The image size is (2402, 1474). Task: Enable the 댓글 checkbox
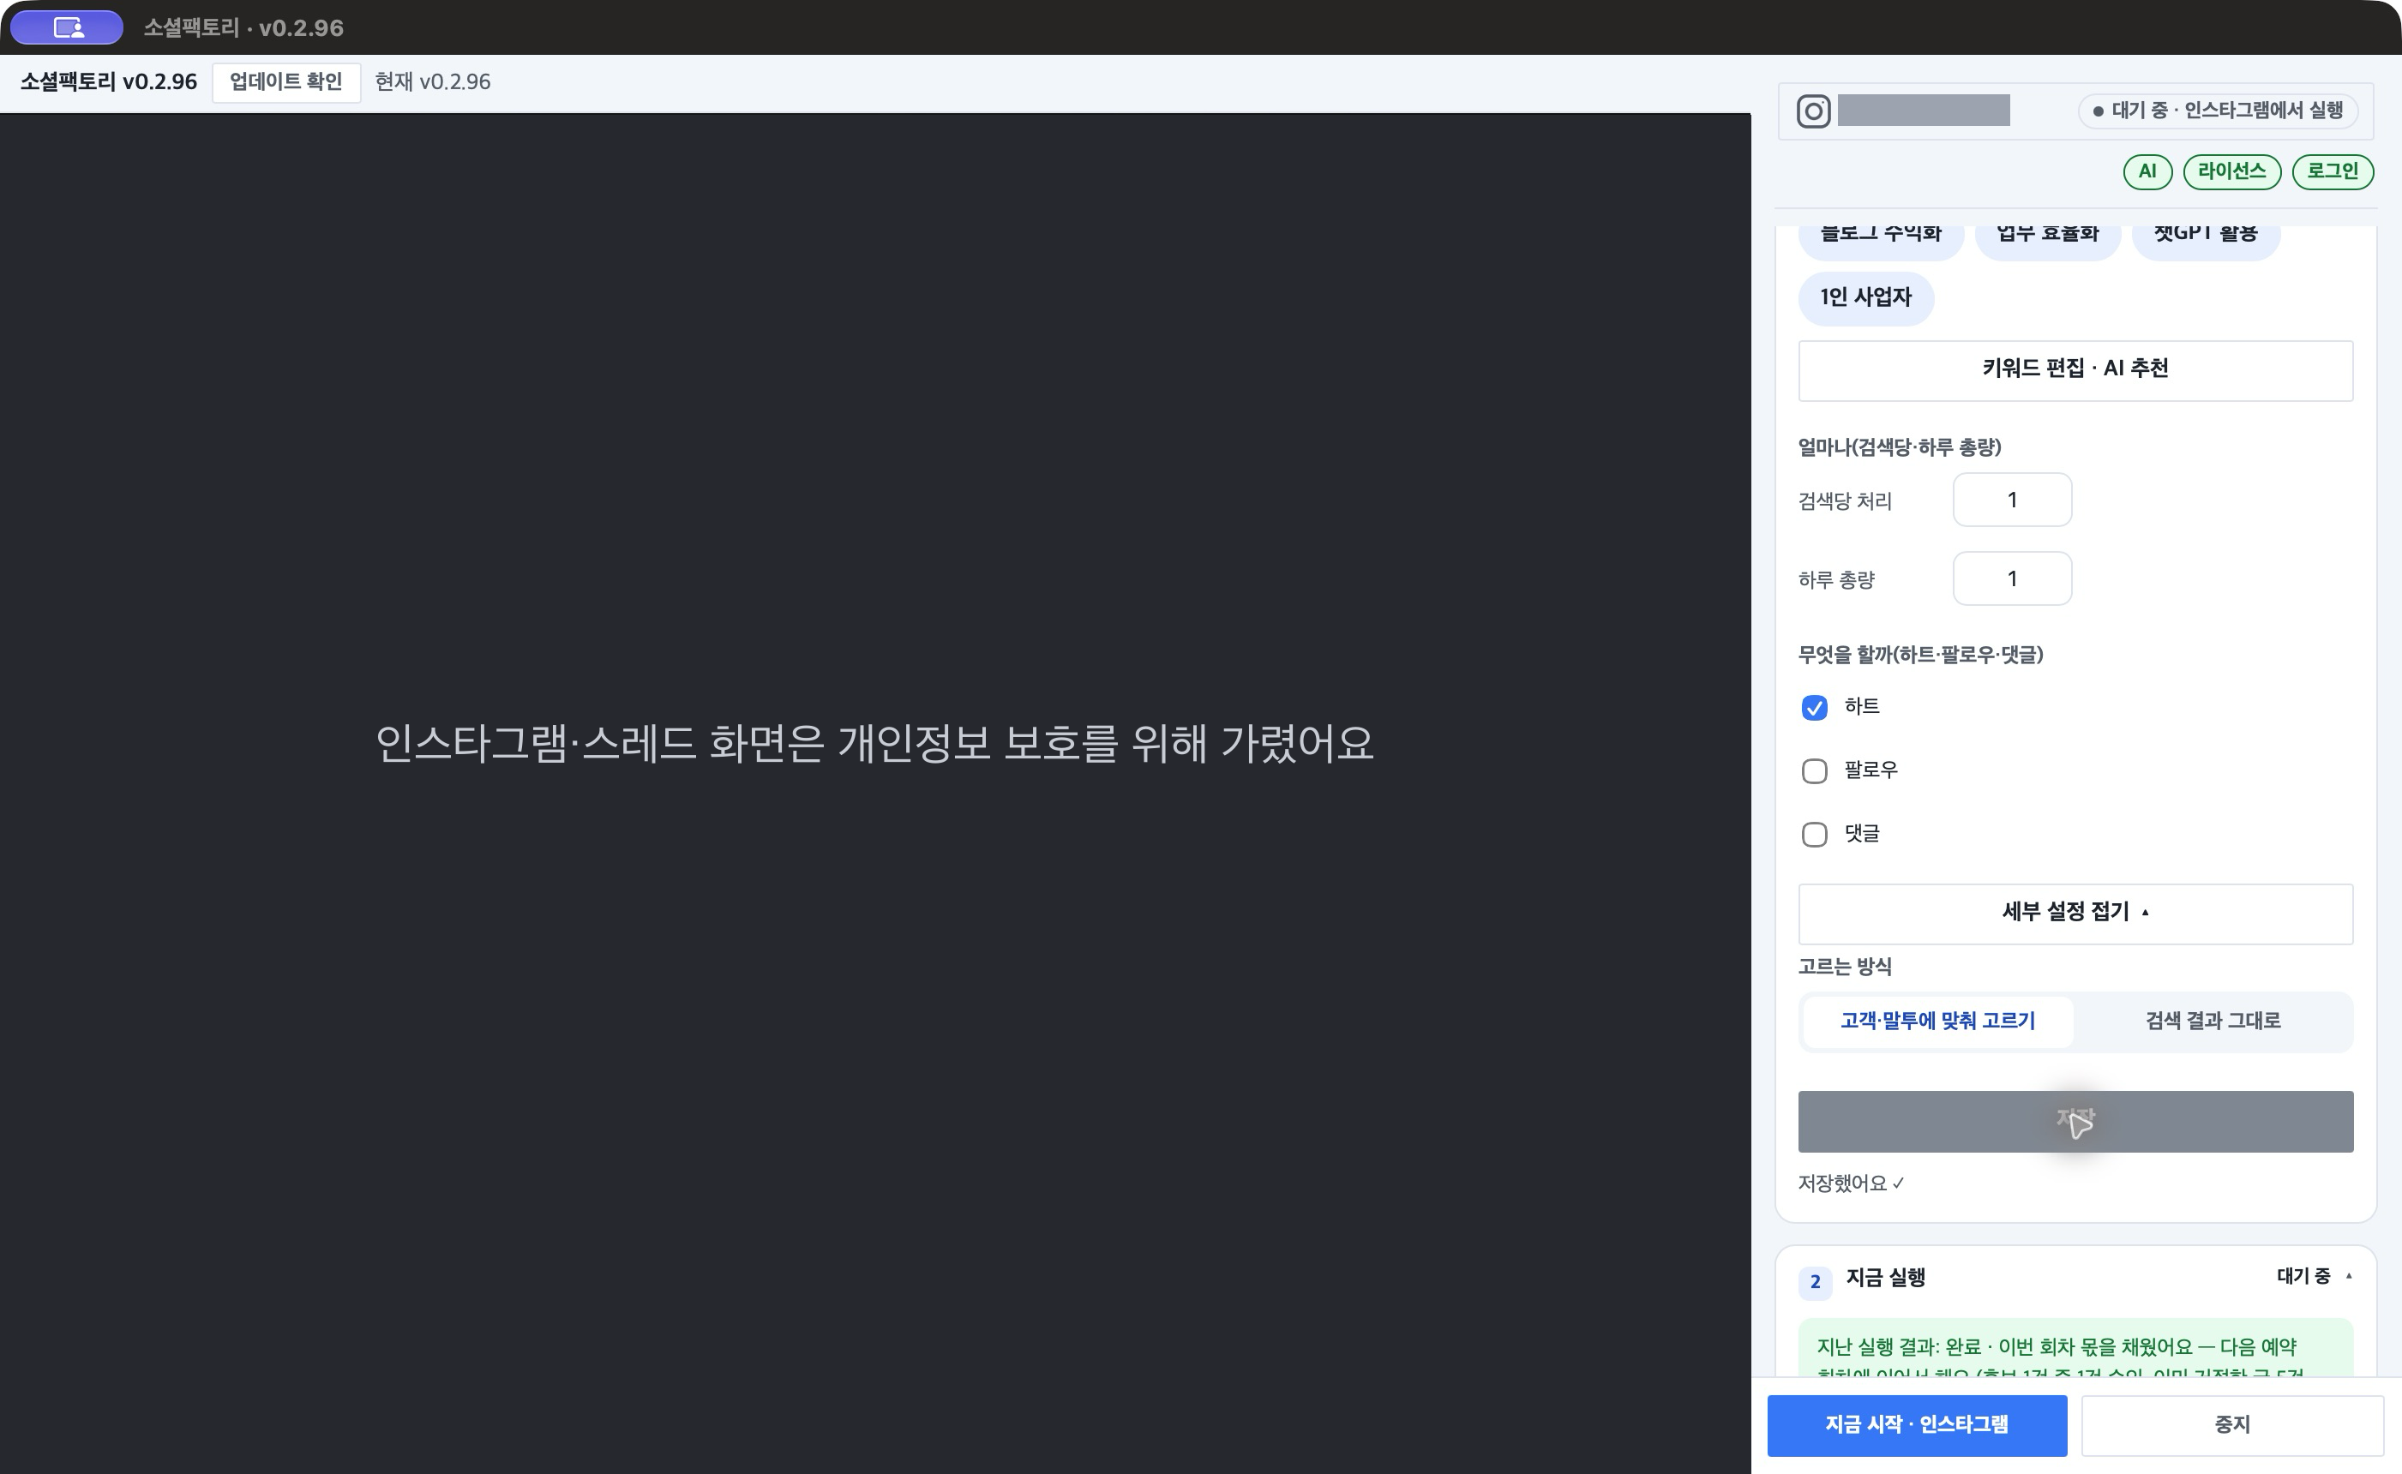(x=1813, y=835)
